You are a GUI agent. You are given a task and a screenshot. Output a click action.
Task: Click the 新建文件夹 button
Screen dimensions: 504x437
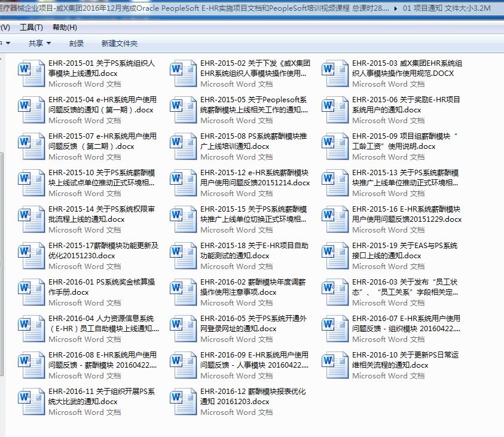(119, 44)
